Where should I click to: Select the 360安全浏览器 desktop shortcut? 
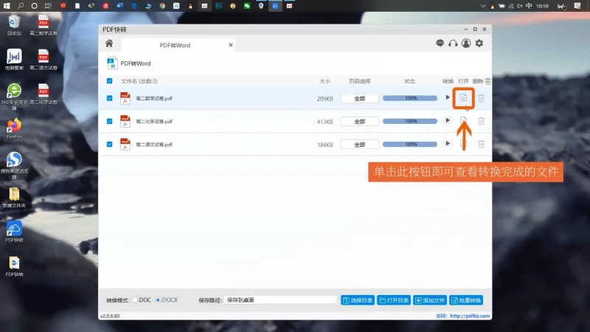click(14, 97)
